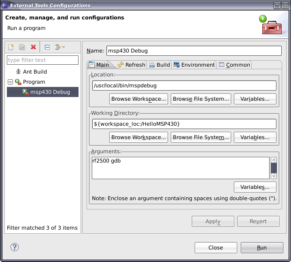Create a new launch configuration
291x262 pixels.
(11, 47)
